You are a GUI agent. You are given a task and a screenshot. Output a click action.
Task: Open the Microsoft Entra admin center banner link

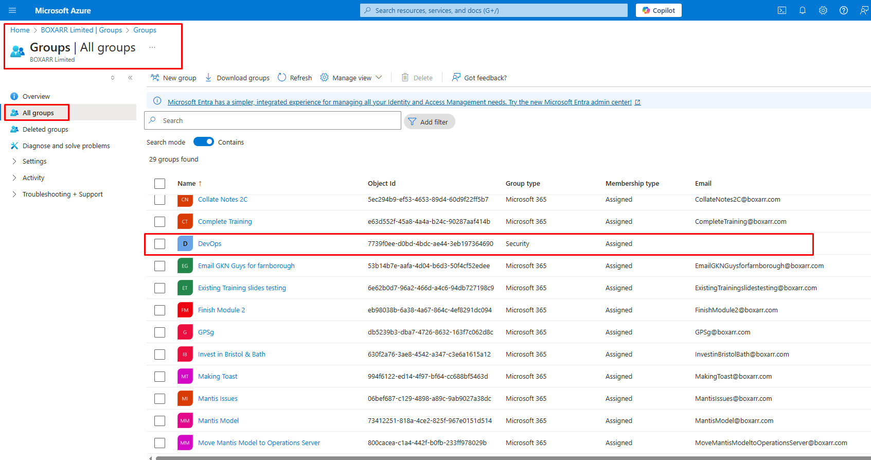point(399,102)
